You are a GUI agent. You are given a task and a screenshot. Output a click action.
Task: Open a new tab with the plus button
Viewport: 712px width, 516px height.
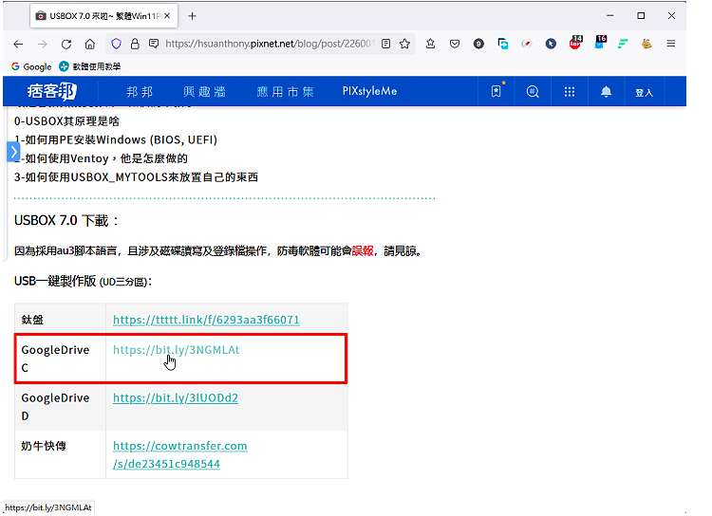pyautogui.click(x=192, y=16)
